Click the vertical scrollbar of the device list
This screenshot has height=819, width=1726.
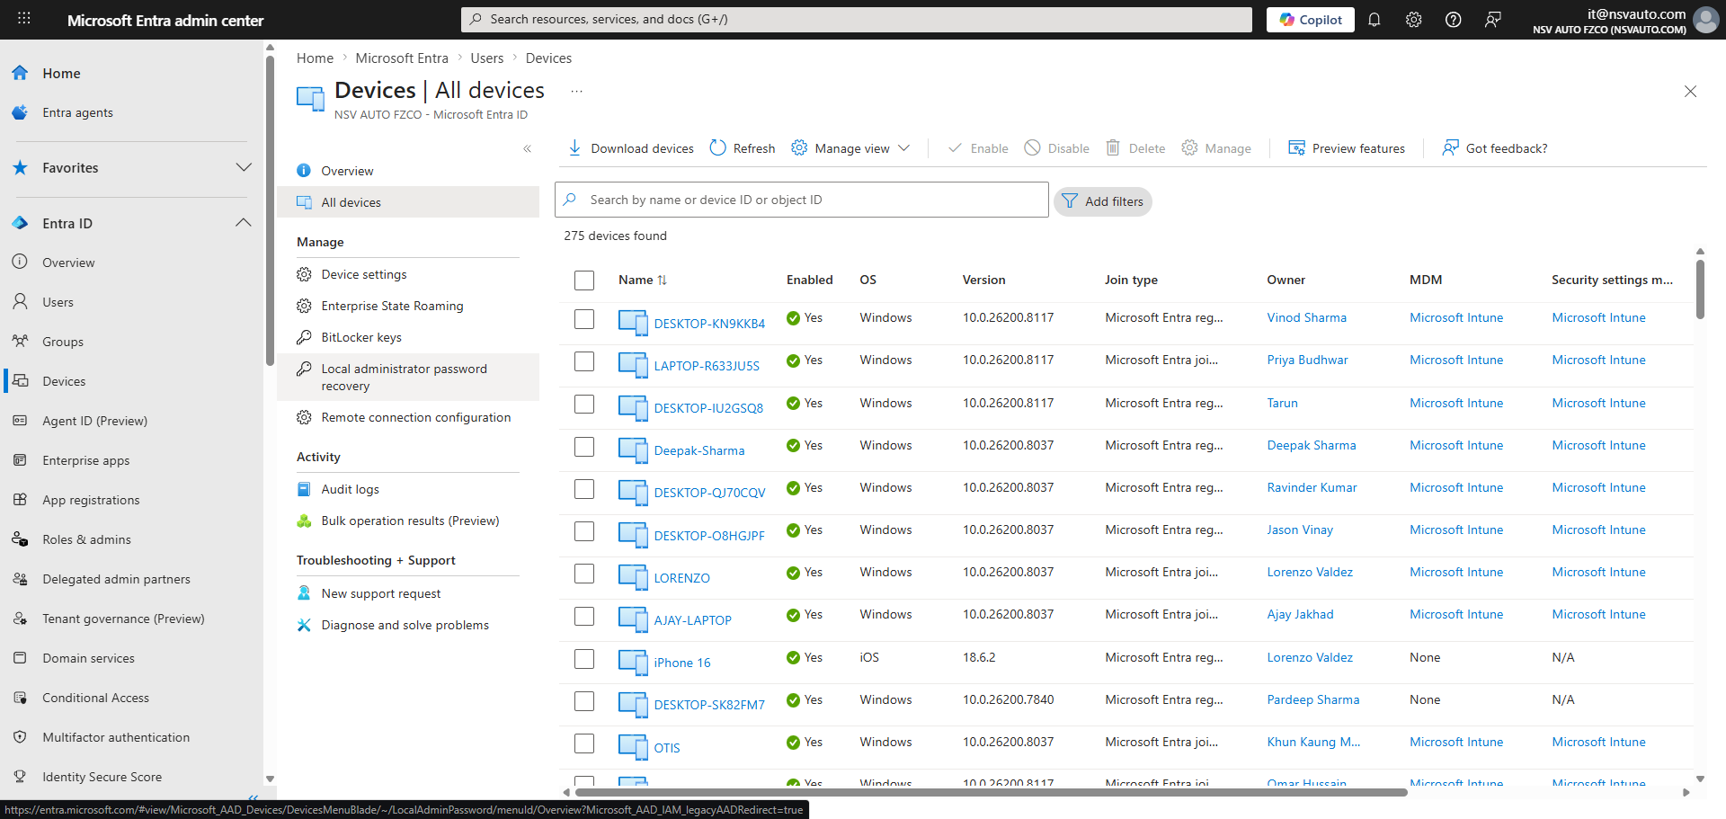(x=1700, y=289)
